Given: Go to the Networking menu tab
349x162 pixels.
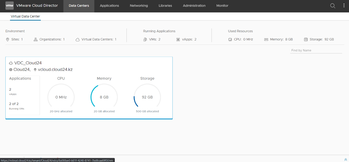Looking at the screenshot, I should pos(139,6).
